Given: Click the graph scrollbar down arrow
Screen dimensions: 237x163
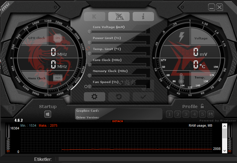Looking at the screenshot, I should click(224, 150).
